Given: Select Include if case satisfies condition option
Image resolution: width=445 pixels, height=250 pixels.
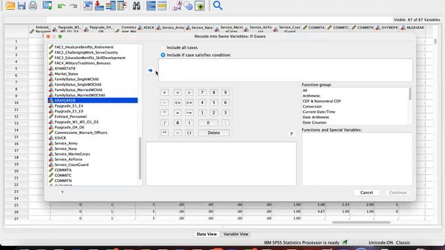Looking at the screenshot, I should coord(163,55).
